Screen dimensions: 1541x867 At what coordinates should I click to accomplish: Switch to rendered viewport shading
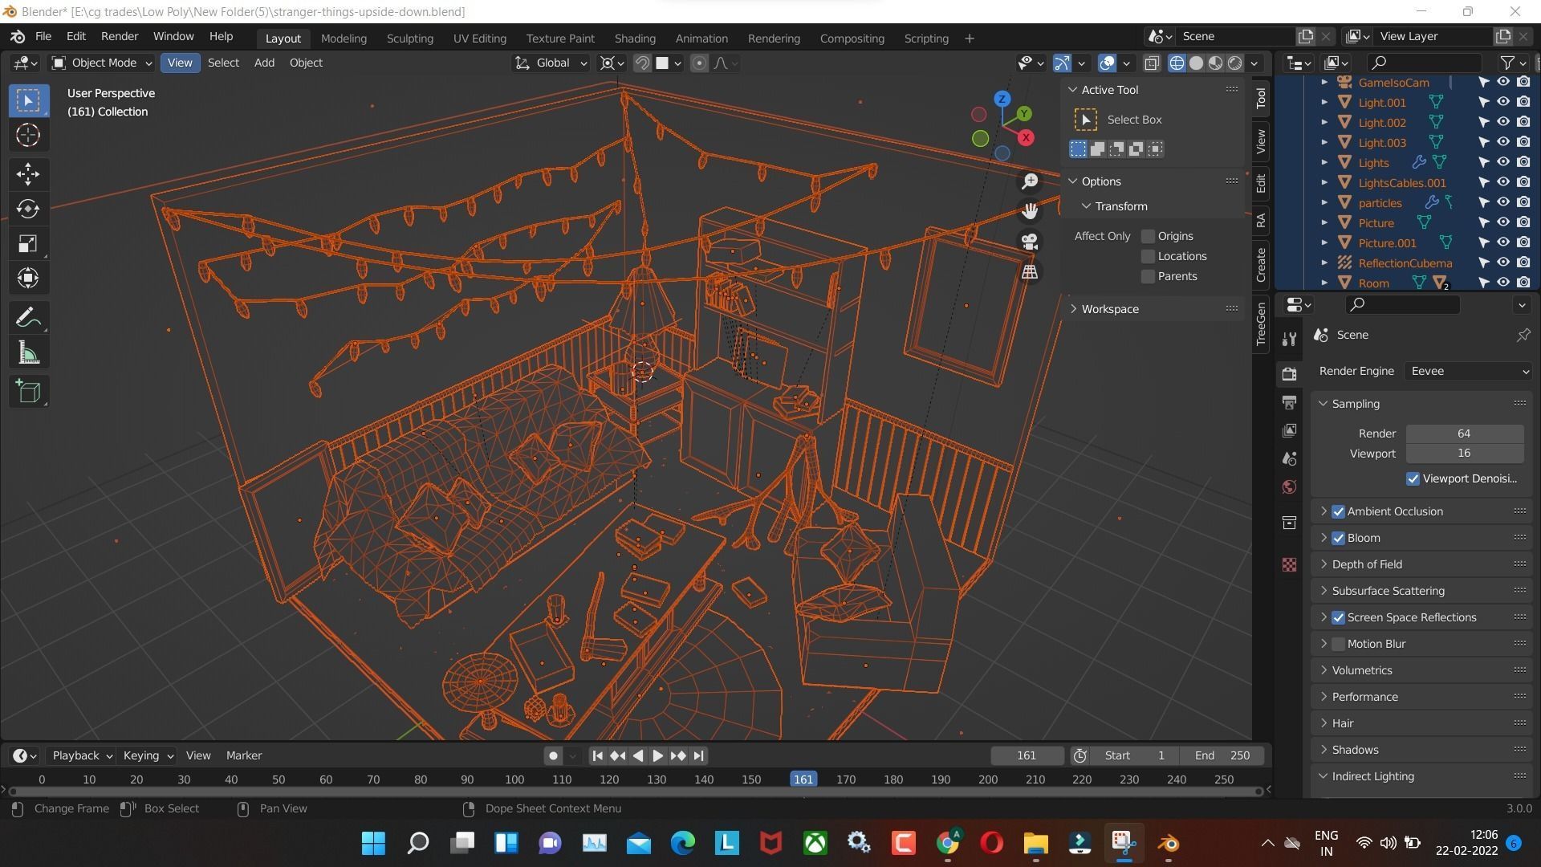point(1235,63)
